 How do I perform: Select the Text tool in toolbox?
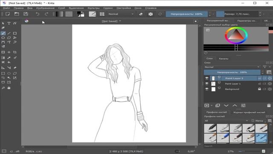[x=9, y=23]
